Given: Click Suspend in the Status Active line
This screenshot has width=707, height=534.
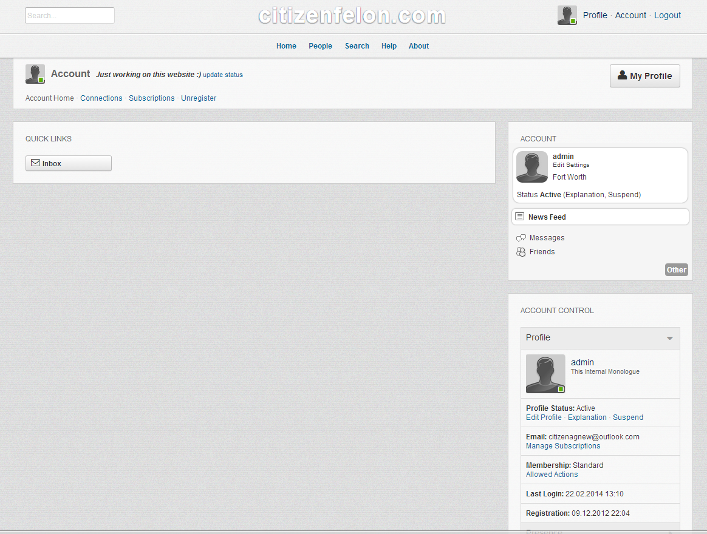Looking at the screenshot, I should point(623,195).
